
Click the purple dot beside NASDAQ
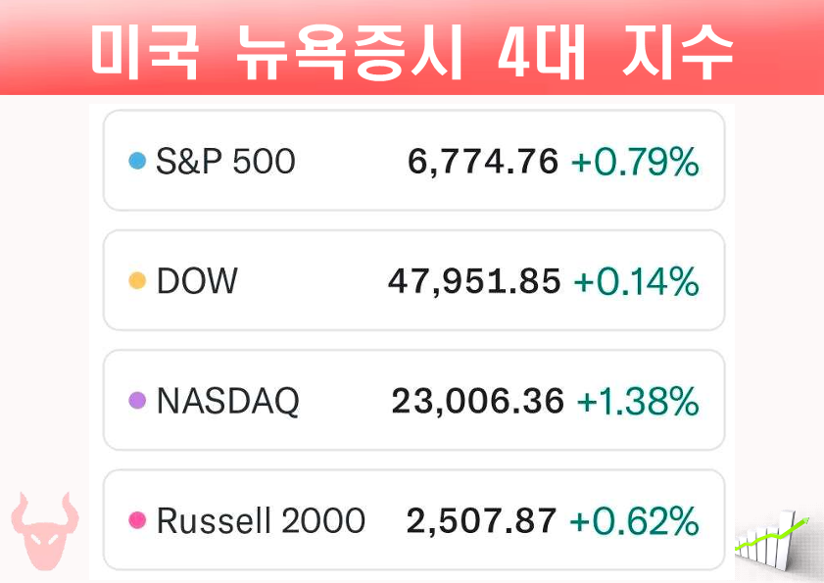(137, 401)
